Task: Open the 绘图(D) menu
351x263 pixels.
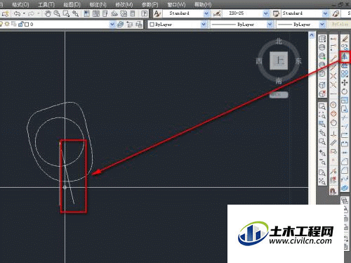Action: 72,4
